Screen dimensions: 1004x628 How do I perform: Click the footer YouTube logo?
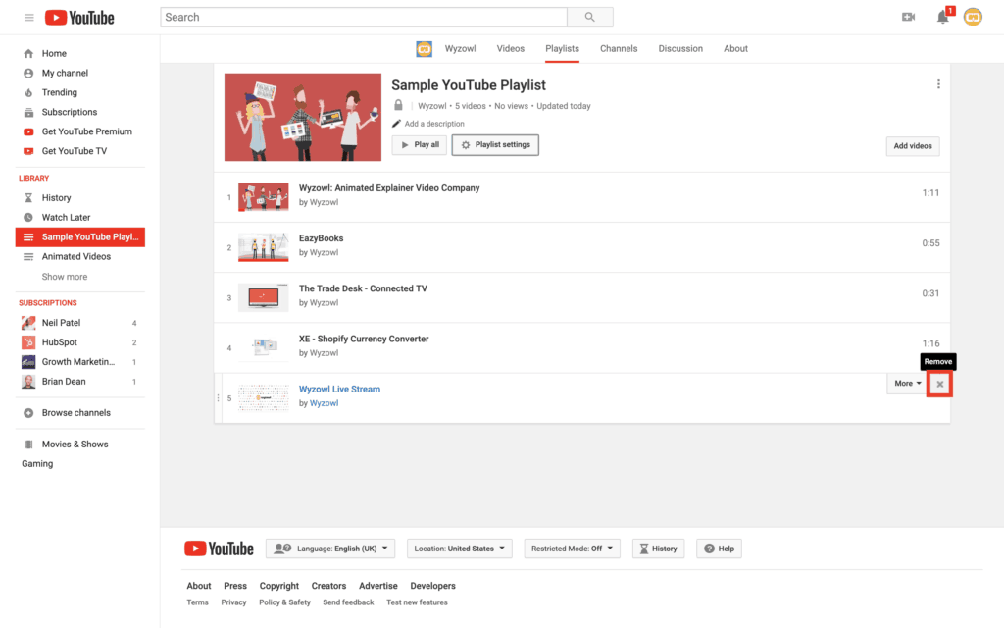click(x=219, y=549)
